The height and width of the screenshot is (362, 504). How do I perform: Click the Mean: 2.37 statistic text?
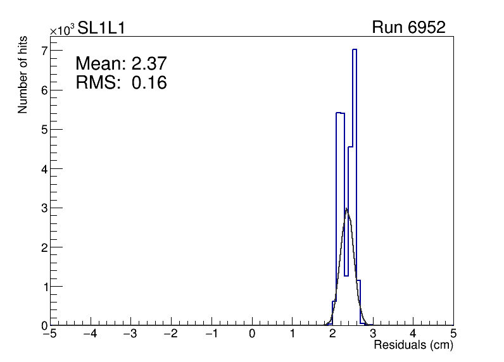[120, 63]
